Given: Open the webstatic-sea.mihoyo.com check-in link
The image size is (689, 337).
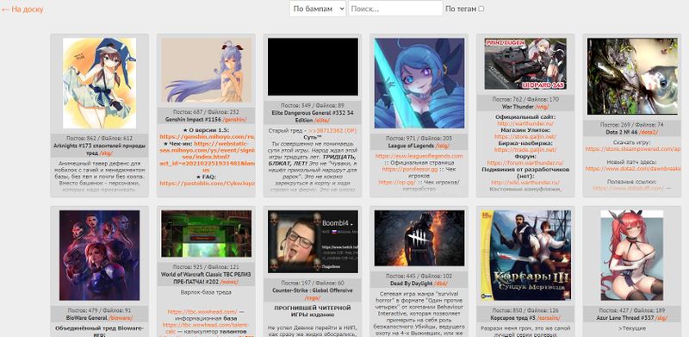Looking at the screenshot, I should click(x=207, y=157).
